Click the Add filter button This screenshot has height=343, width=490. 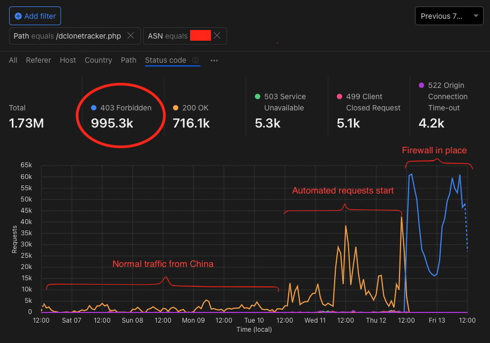pyautogui.click(x=35, y=16)
